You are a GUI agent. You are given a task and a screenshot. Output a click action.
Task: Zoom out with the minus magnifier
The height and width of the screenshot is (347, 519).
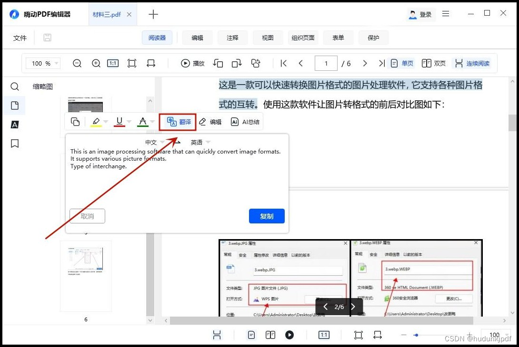pyautogui.click(x=77, y=63)
